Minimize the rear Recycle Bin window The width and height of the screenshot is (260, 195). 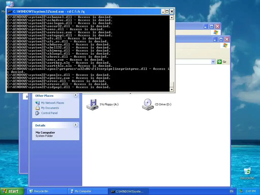tap(206, 26)
